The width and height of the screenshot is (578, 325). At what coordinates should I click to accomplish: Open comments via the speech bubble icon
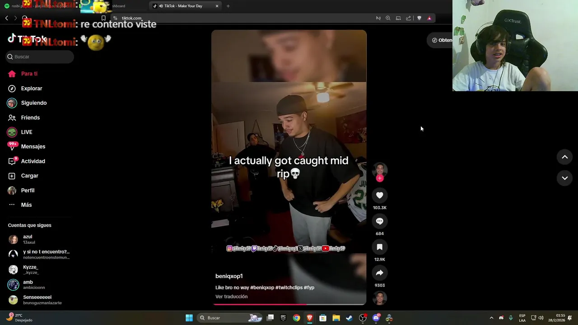point(380,221)
